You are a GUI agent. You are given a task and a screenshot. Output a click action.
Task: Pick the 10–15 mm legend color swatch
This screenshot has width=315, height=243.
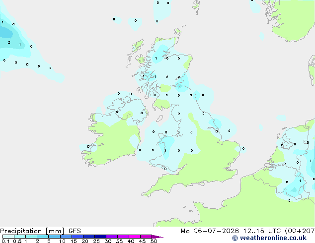(66, 237)
